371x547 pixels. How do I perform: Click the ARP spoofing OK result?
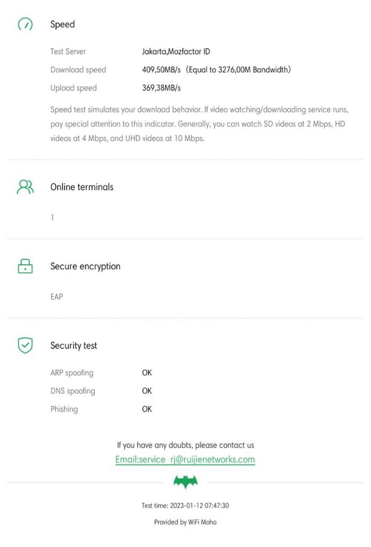coord(146,373)
